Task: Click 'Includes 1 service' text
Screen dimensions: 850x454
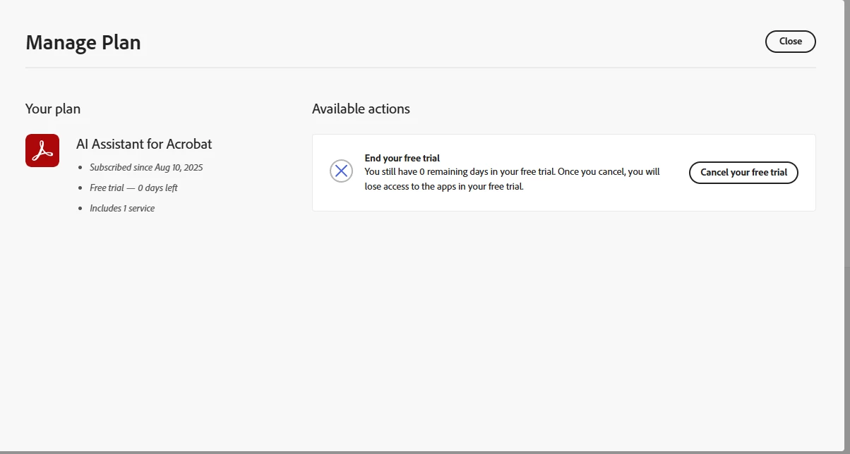Action: click(122, 209)
